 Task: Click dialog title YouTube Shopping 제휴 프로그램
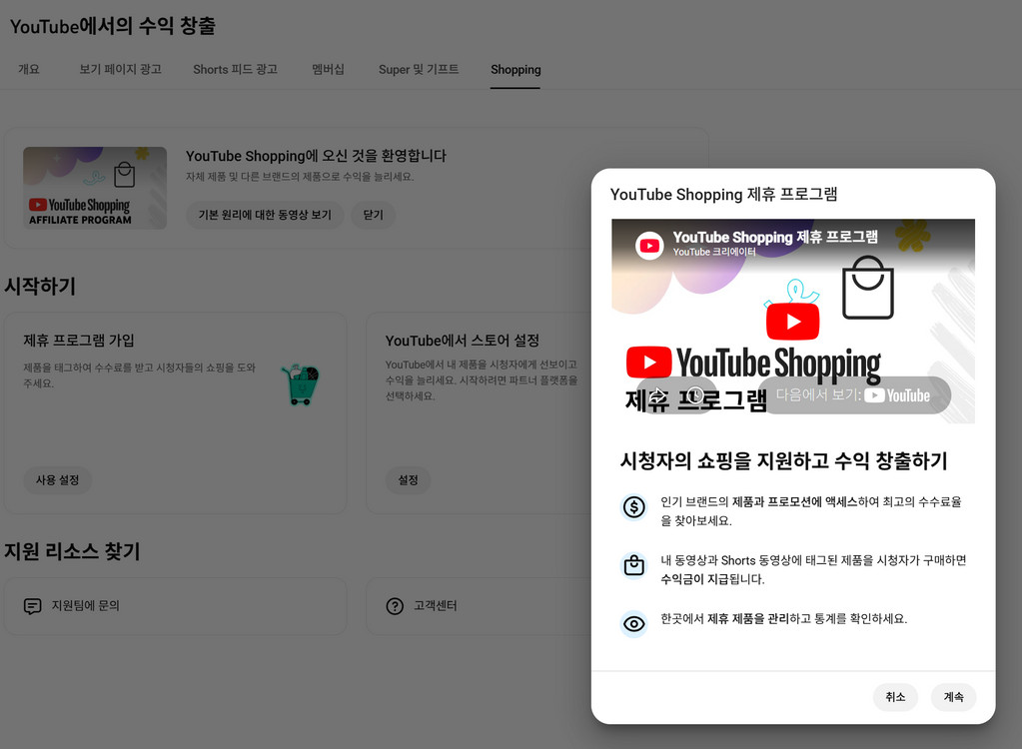coord(723,194)
